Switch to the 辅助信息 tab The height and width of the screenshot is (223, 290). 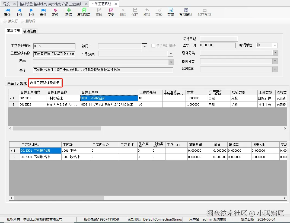[x=30, y=31]
